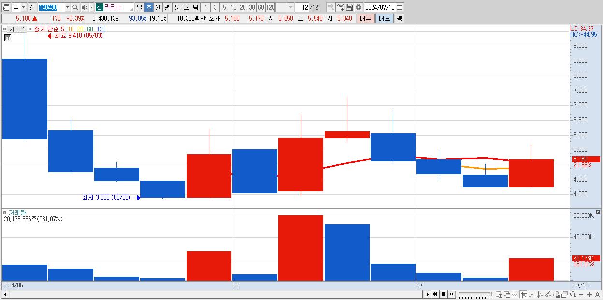Click the chart grid layout icon
This screenshot has height=300, width=603.
pos(499,294)
